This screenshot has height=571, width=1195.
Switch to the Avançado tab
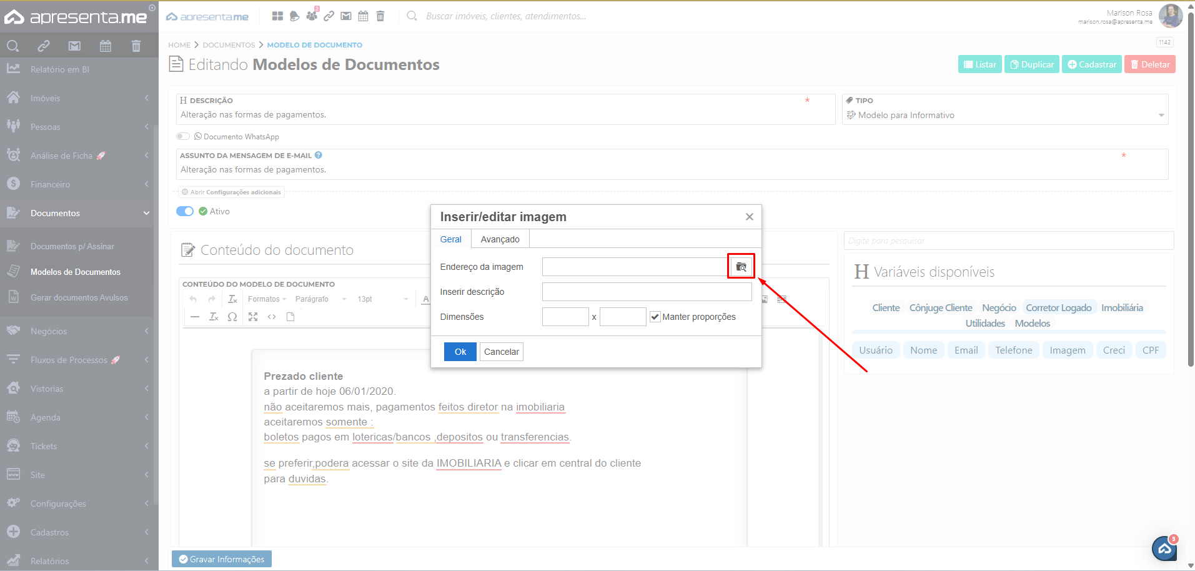[x=500, y=239]
